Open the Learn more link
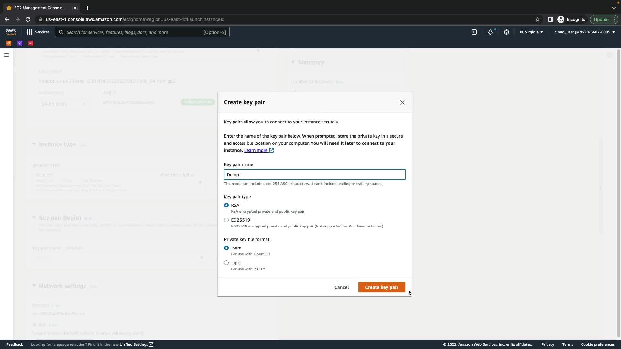Viewport: 621px width, 349px height. click(256, 150)
